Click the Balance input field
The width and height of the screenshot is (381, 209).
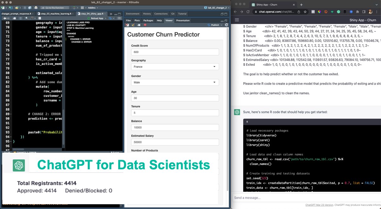[x=175, y=127]
